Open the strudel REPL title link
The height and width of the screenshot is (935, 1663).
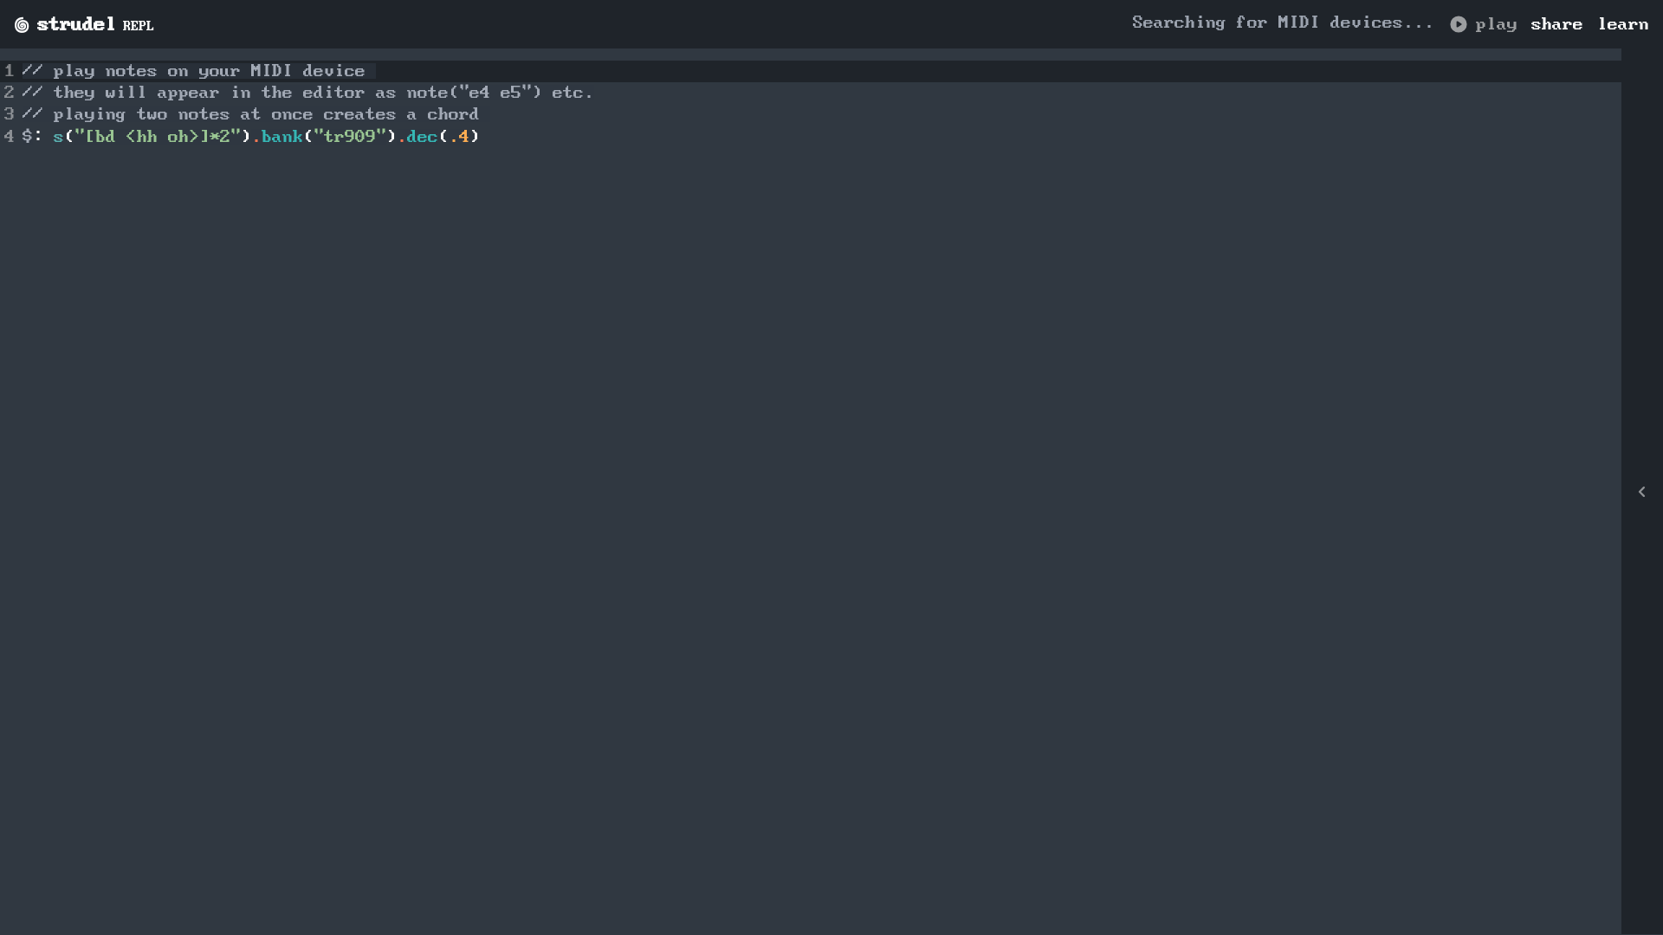pos(94,24)
